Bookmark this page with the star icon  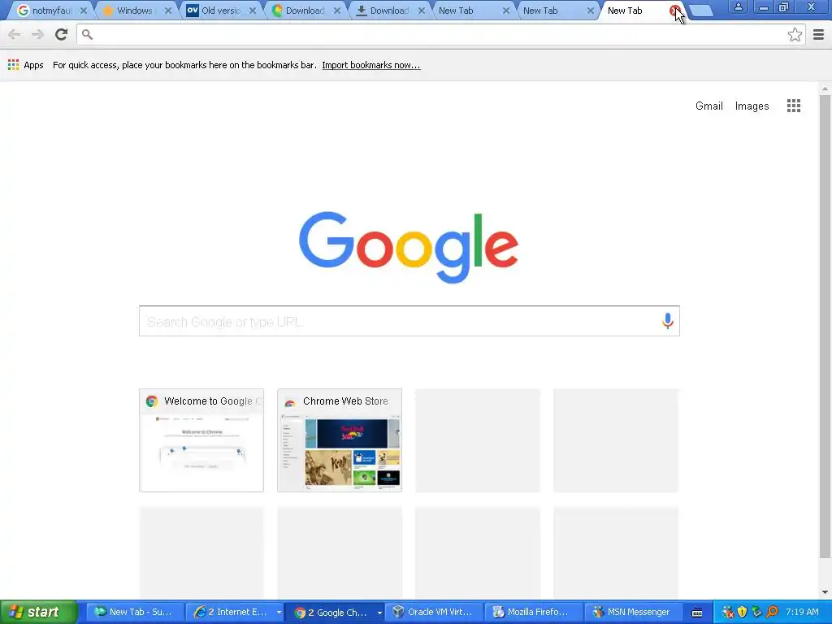pos(795,35)
